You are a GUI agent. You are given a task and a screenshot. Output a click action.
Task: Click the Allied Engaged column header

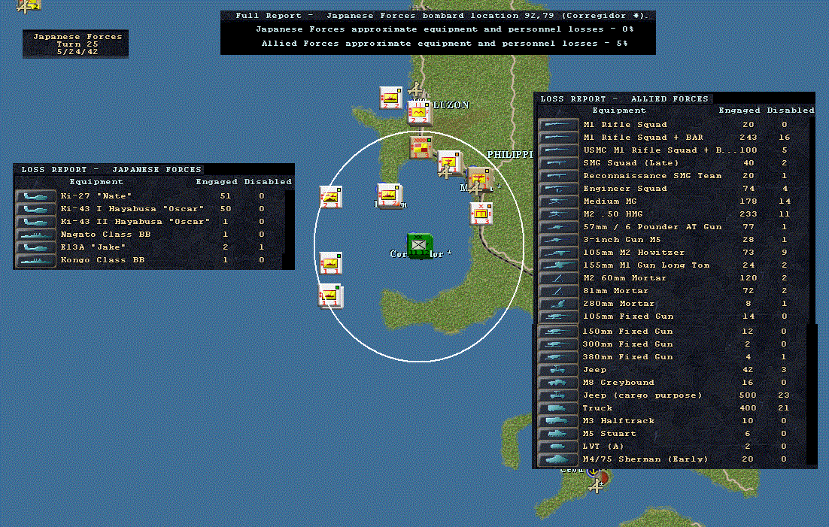click(739, 110)
